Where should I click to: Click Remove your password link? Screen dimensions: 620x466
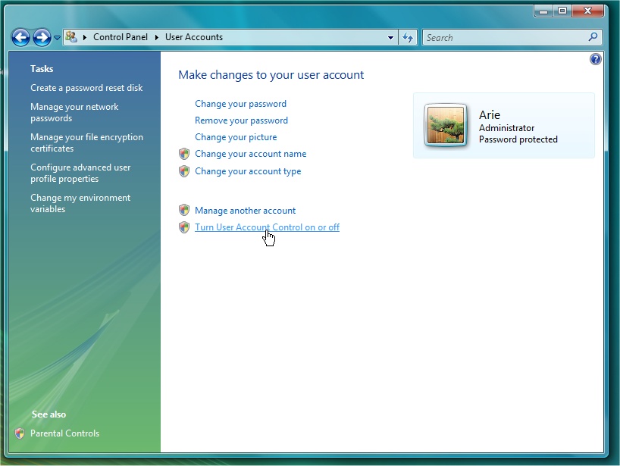coord(241,120)
